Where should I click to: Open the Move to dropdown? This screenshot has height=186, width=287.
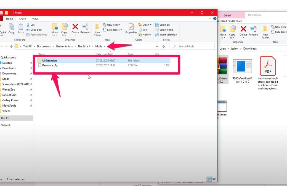pyautogui.click(x=55, y=30)
